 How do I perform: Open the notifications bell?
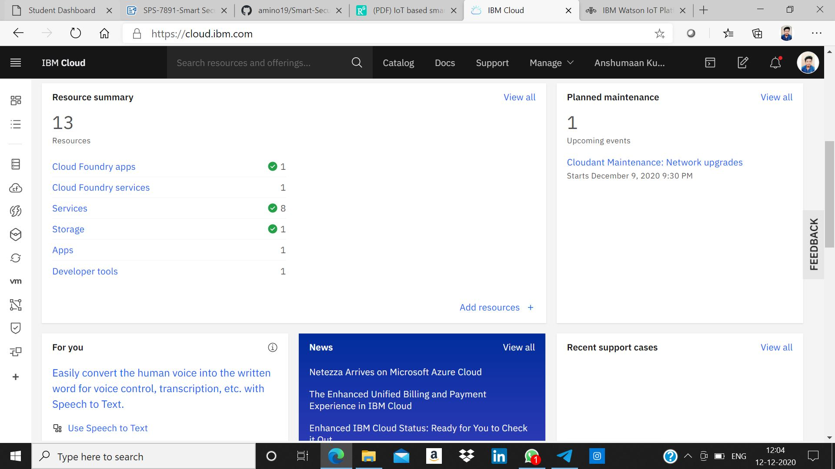click(x=775, y=63)
